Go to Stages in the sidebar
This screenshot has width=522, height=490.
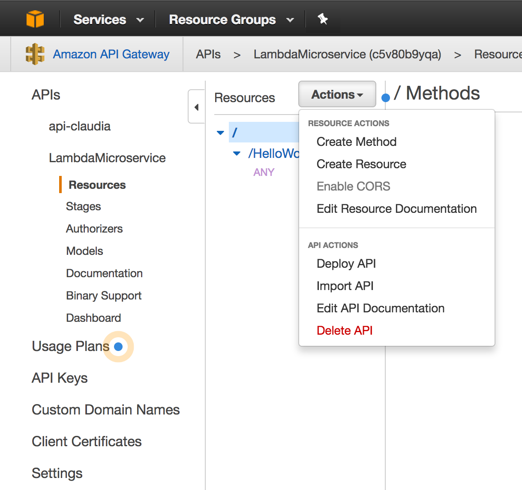[x=83, y=207]
